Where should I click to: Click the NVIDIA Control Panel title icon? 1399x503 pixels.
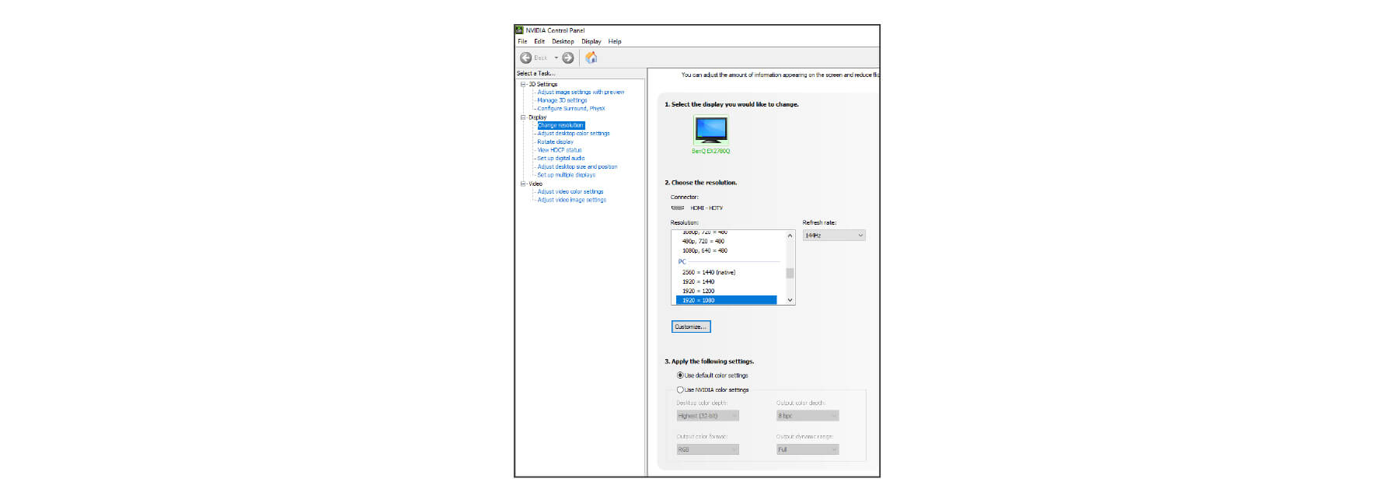pyautogui.click(x=519, y=30)
